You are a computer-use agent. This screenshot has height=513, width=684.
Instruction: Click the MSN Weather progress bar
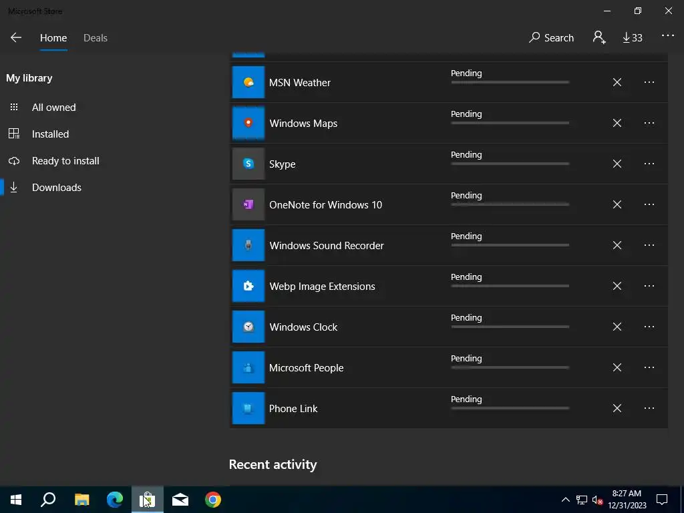510,82
